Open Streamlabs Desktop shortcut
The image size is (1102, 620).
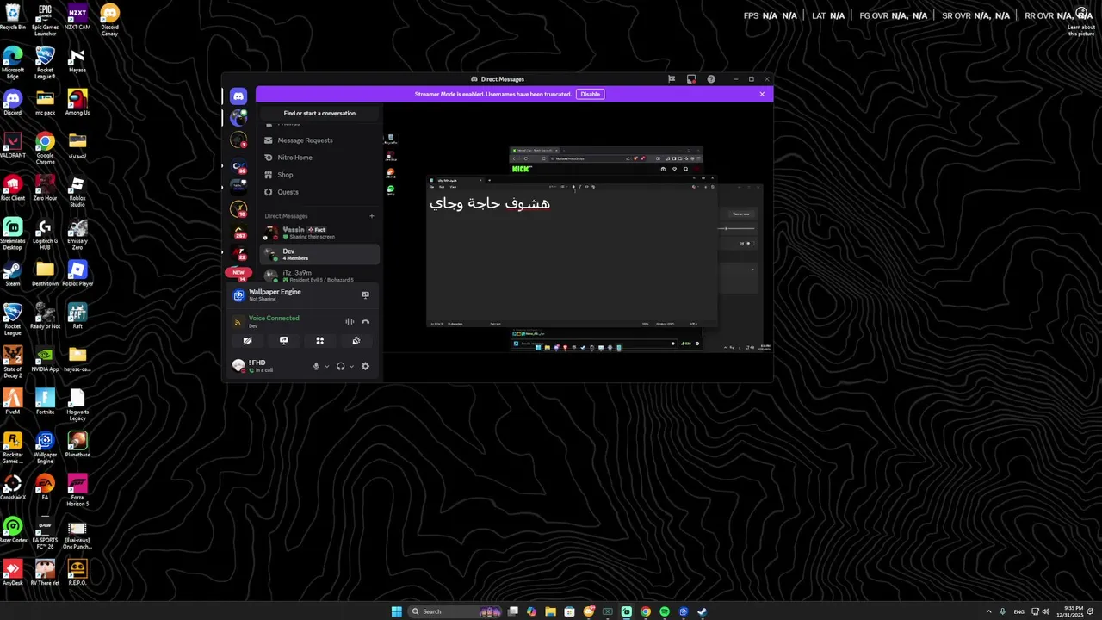pyautogui.click(x=12, y=234)
